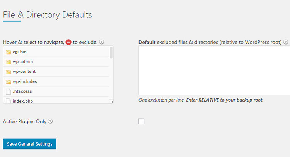Click the wp-includes folder icon
This screenshot has width=290, height=157.
[x=9, y=82]
